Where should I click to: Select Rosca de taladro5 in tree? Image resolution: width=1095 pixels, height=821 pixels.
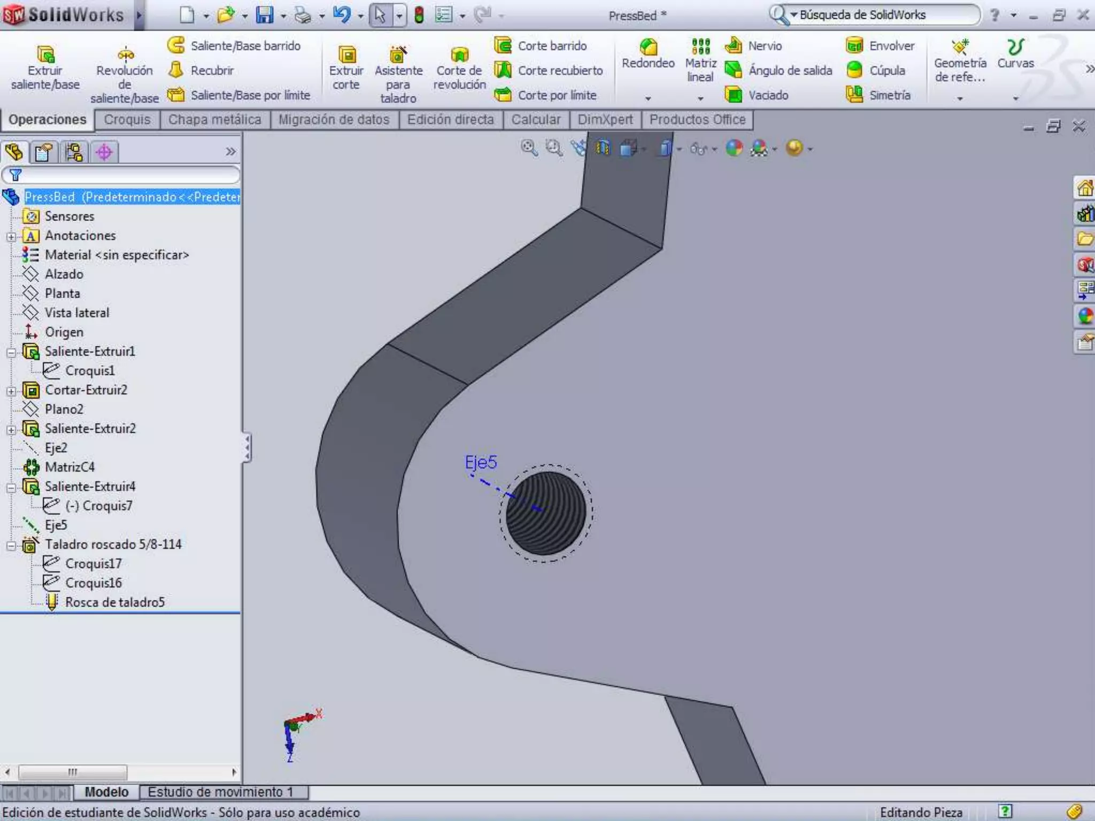coord(114,602)
